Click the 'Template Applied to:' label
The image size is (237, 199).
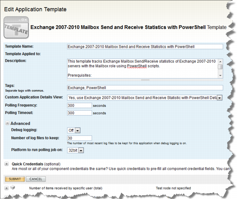coord(23,54)
